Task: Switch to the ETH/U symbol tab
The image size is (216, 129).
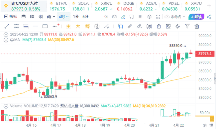Action: [58, 6]
